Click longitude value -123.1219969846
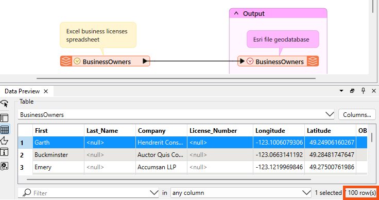The image size is (379, 200). pyautogui.click(x=279, y=167)
